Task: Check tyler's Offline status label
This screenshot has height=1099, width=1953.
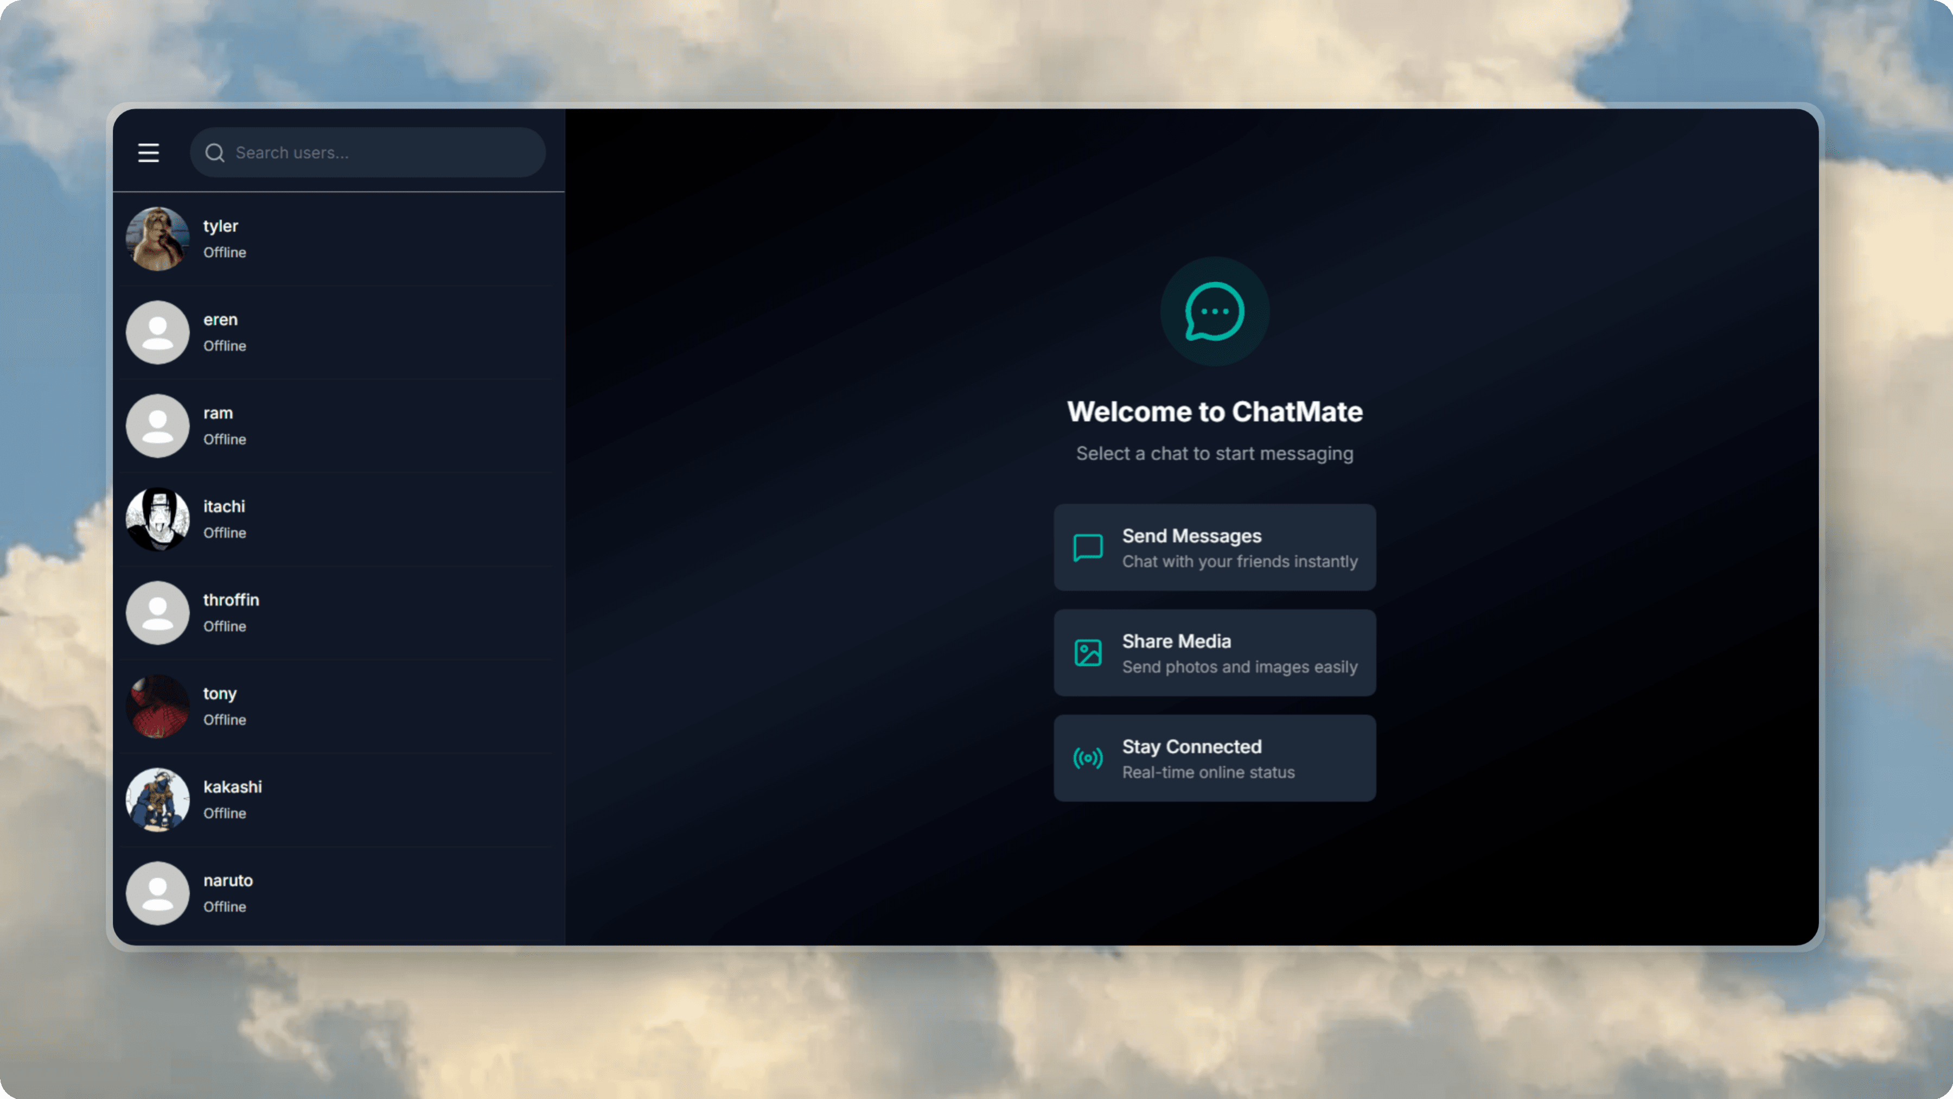Action: tap(225, 252)
